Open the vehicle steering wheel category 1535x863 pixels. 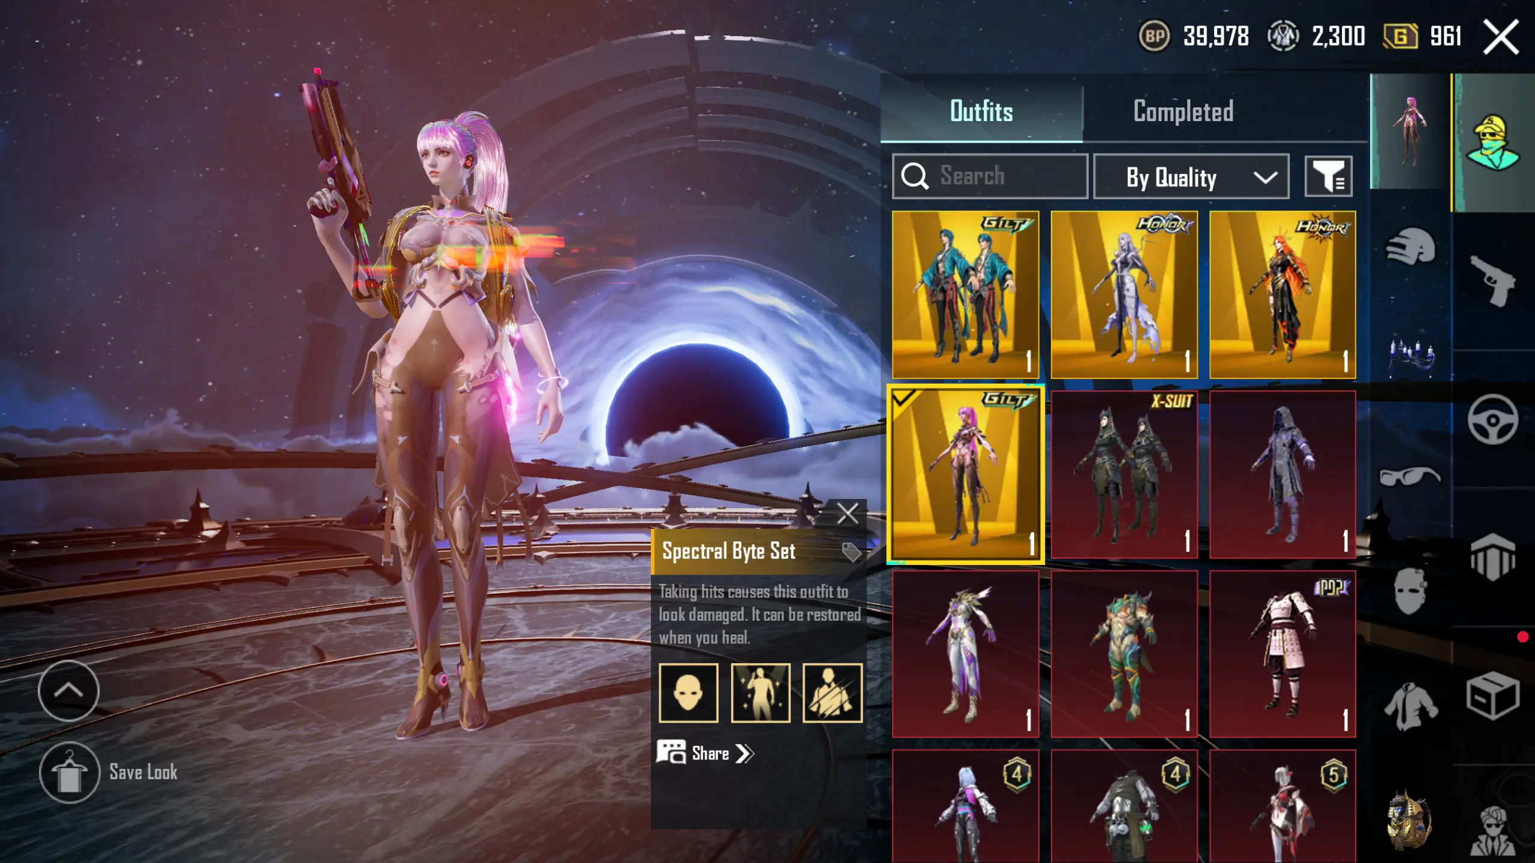tap(1493, 419)
